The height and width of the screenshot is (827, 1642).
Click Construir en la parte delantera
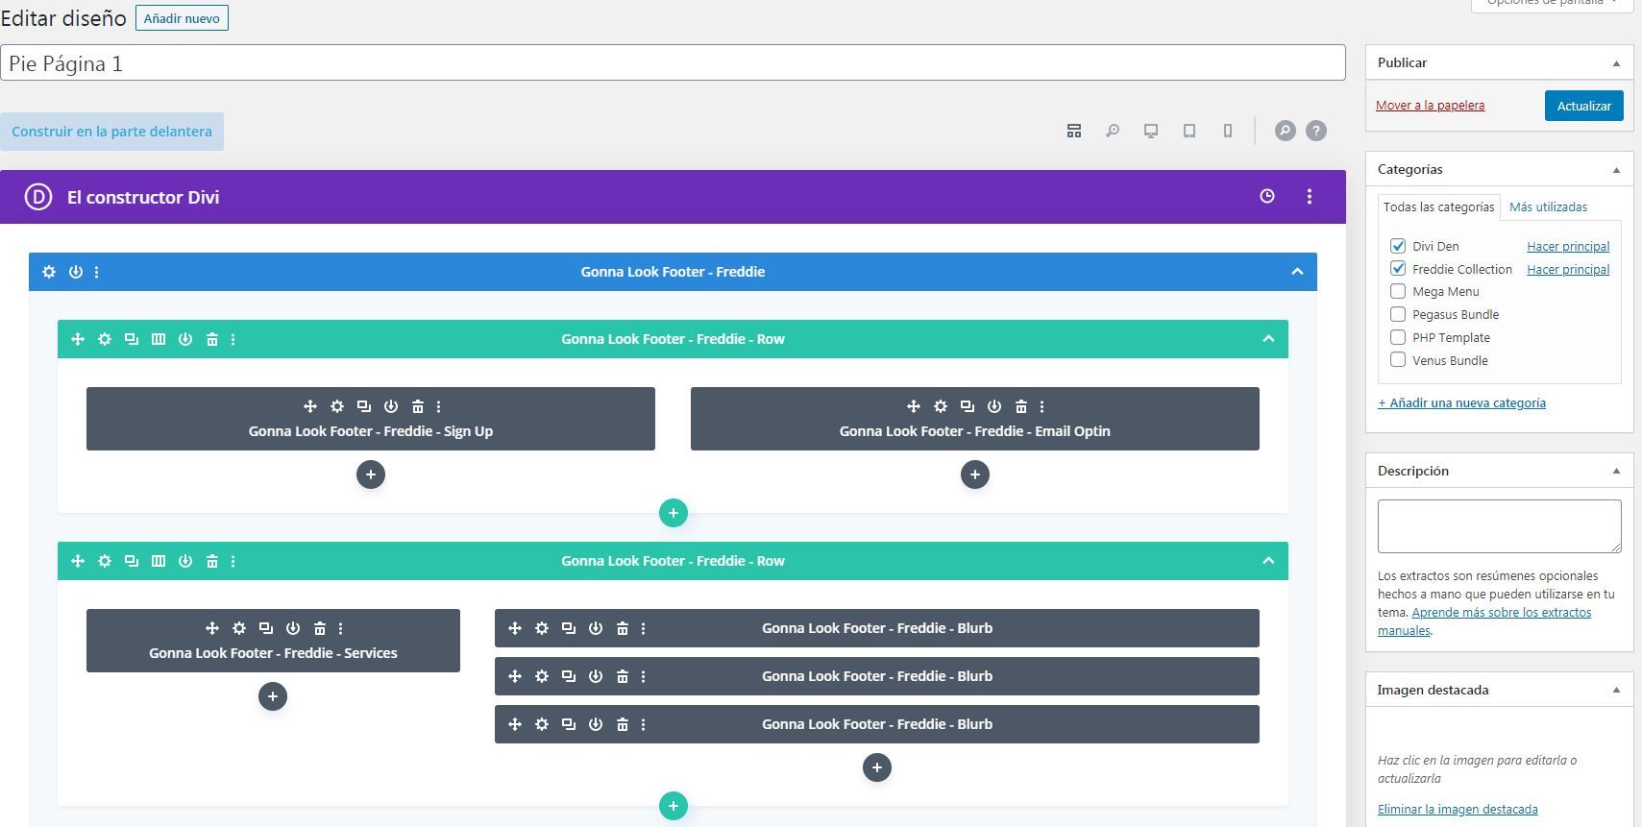point(111,132)
